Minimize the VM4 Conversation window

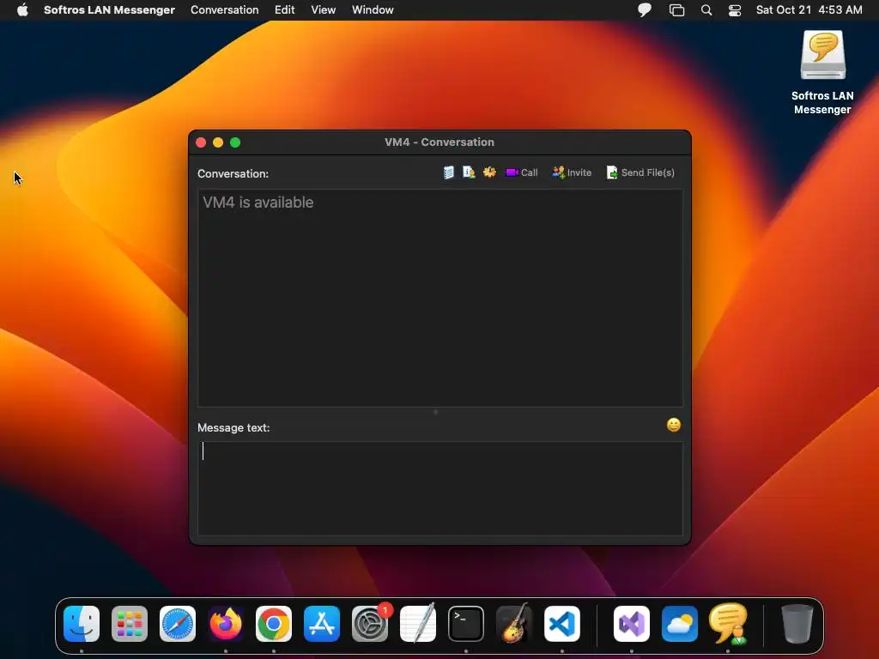tap(218, 142)
